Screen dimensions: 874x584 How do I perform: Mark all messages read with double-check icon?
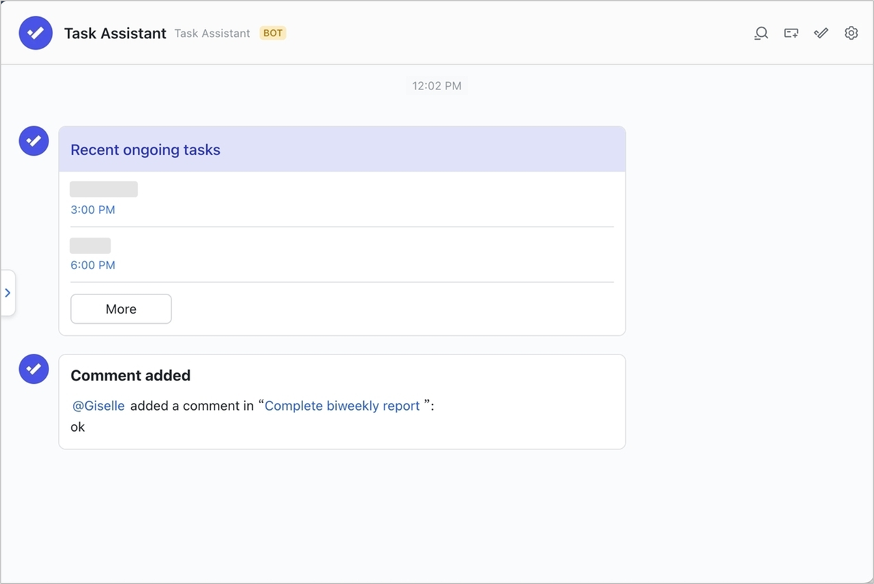pos(821,33)
